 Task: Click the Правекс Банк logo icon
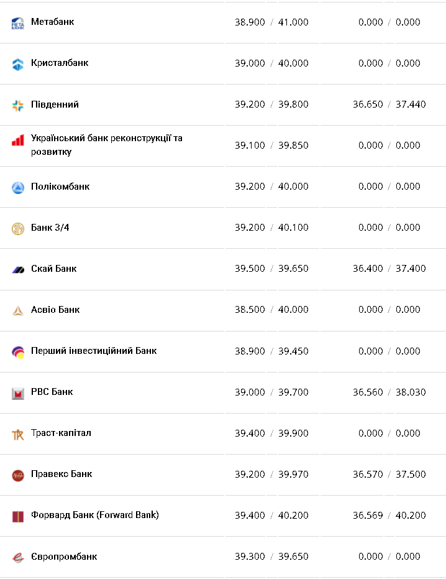click(17, 475)
